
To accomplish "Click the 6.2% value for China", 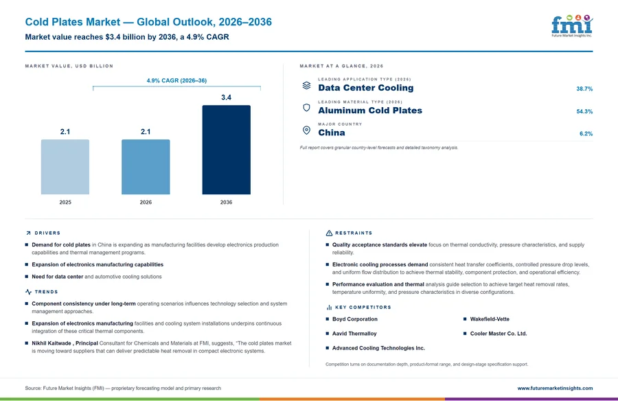I will (x=586, y=134).
